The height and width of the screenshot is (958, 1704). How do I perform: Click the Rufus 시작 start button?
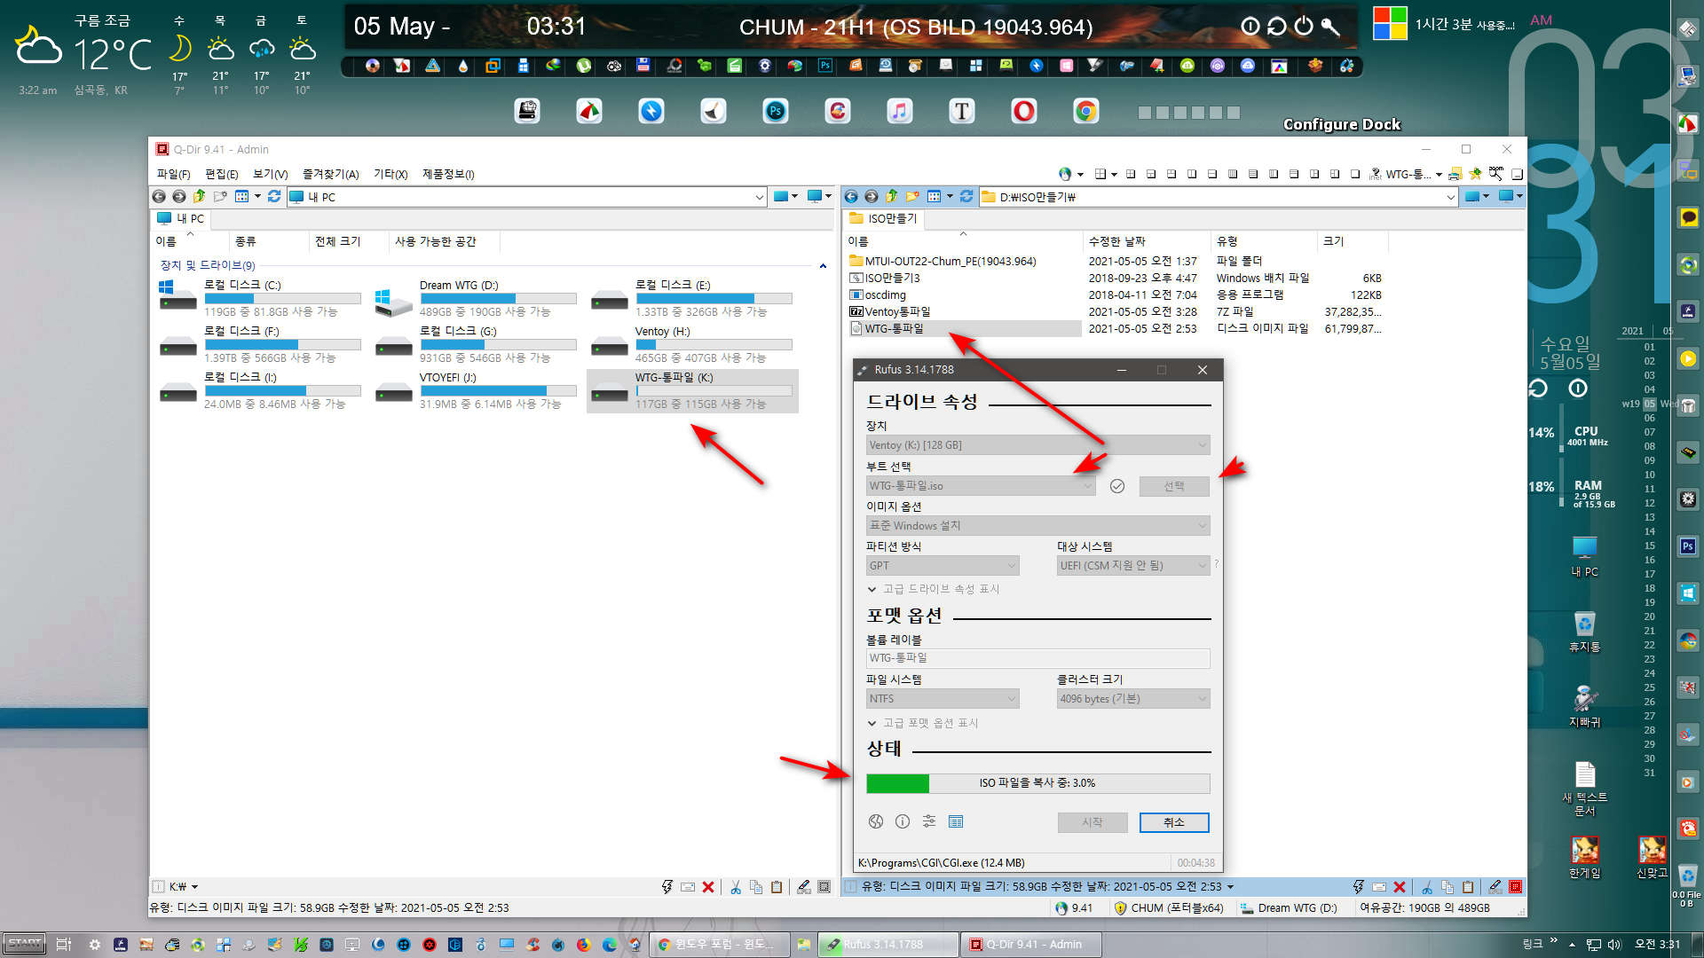click(1093, 822)
